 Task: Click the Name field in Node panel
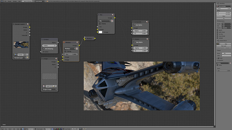click(x=226, y=53)
